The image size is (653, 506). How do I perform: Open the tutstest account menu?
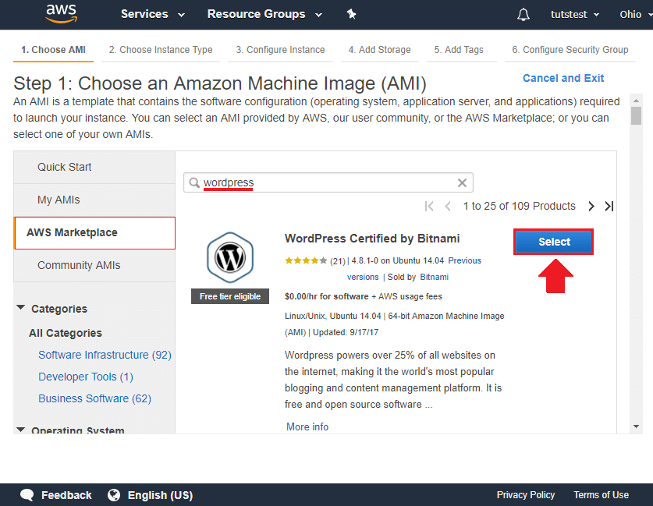[x=575, y=15]
